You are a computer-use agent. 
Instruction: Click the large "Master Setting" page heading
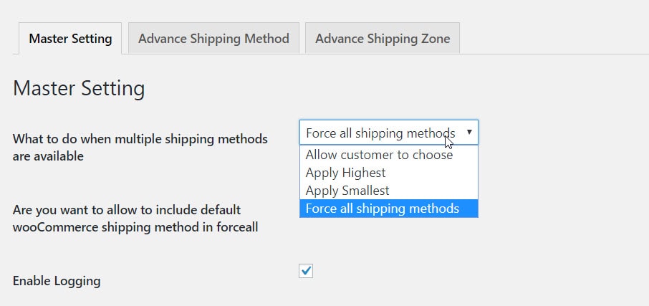(79, 88)
